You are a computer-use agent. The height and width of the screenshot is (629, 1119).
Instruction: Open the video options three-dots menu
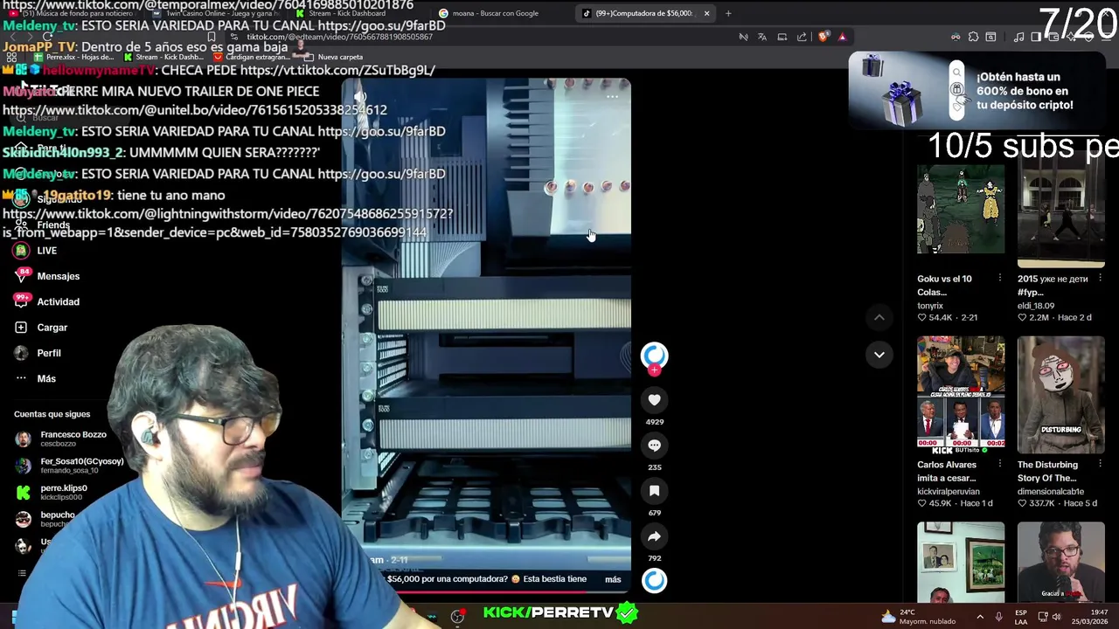tap(612, 97)
